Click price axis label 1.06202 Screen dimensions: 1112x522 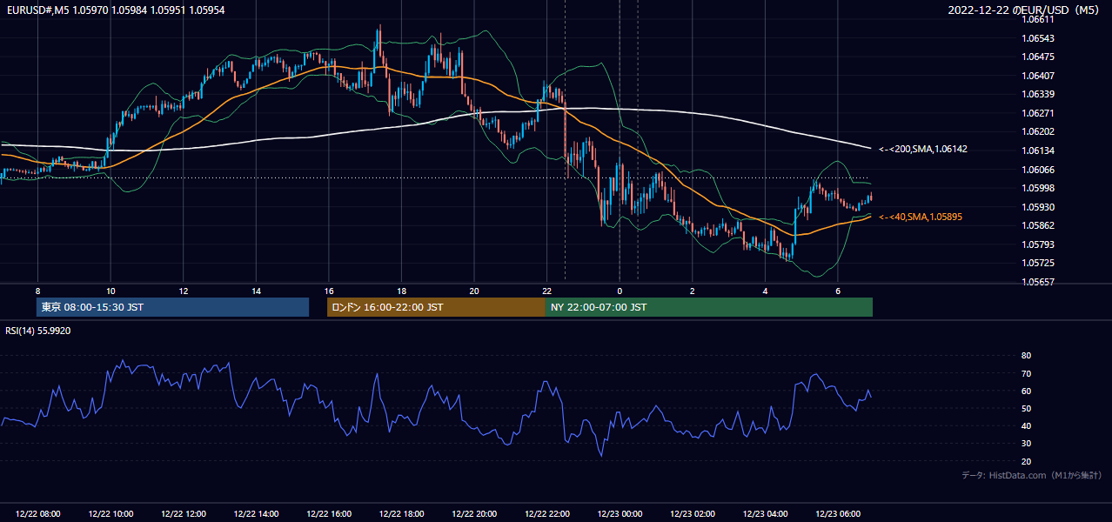[1039, 131]
